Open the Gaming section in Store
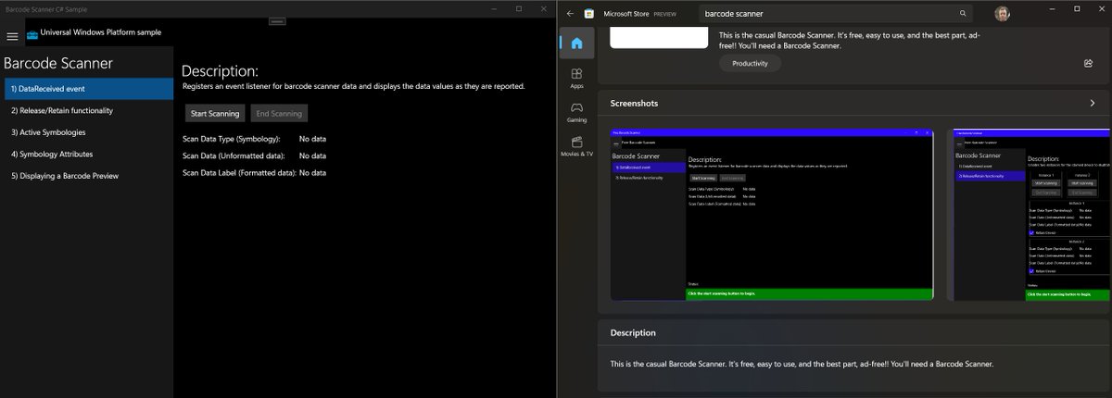 tap(576, 113)
